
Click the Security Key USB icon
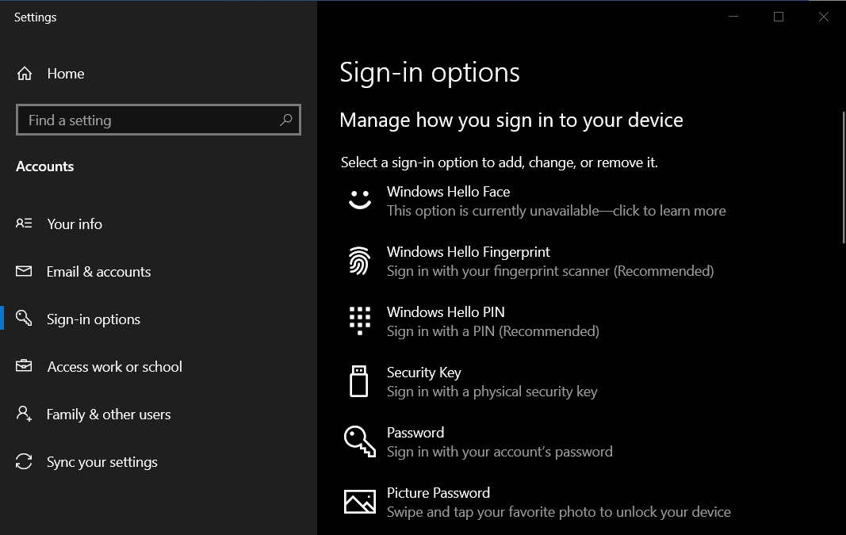coord(359,380)
